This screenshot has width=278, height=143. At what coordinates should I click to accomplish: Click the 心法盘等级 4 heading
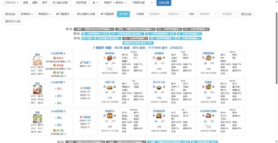point(58,53)
